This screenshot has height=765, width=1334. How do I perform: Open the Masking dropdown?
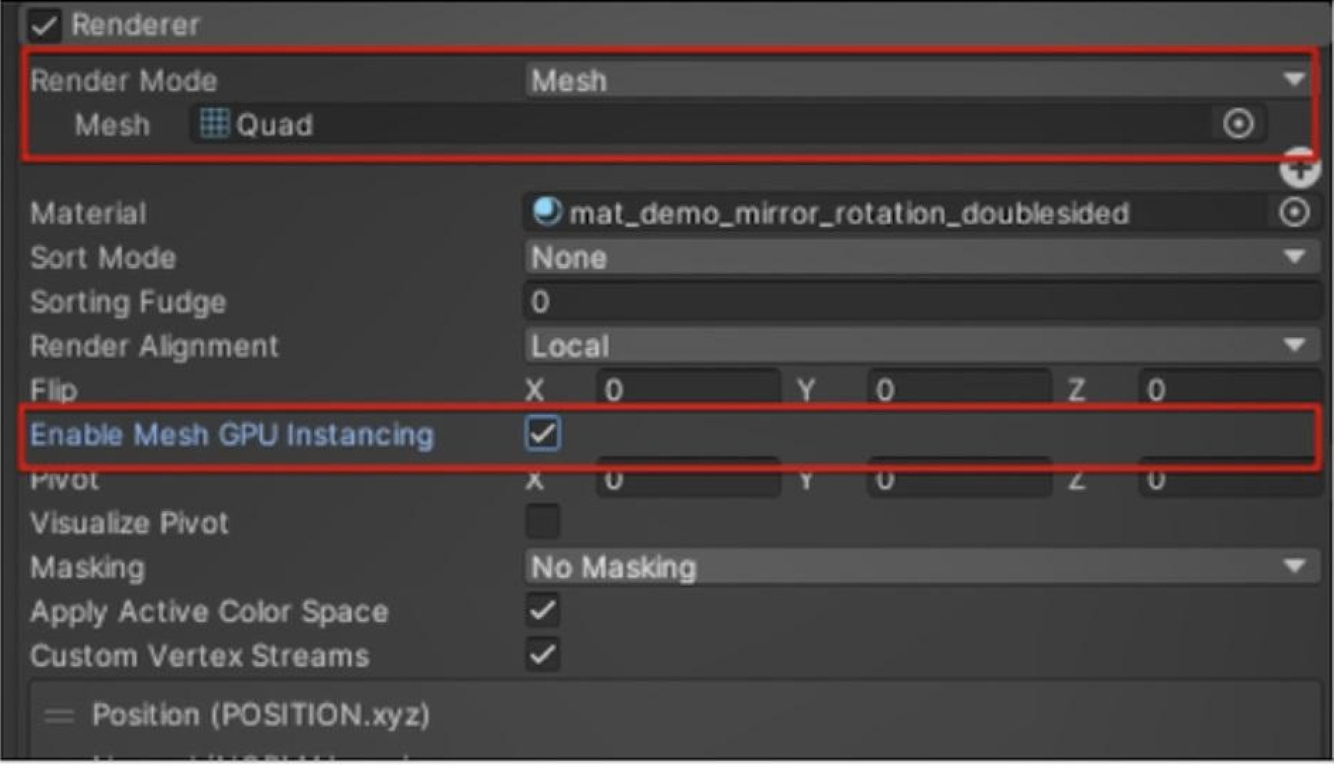click(x=918, y=567)
